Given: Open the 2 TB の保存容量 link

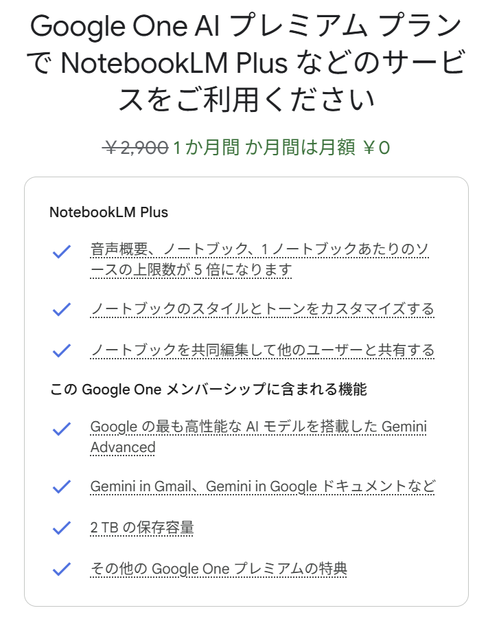Looking at the screenshot, I should [142, 528].
